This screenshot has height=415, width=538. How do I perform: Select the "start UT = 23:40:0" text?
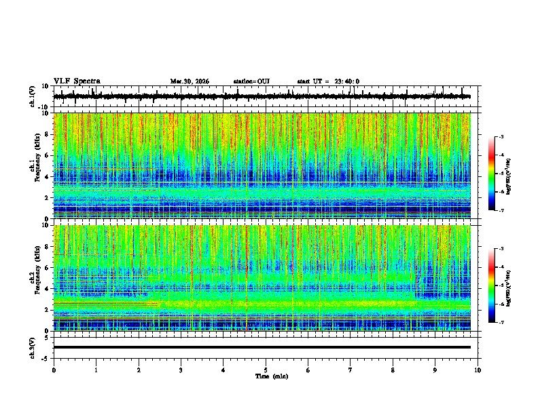pyautogui.click(x=328, y=81)
